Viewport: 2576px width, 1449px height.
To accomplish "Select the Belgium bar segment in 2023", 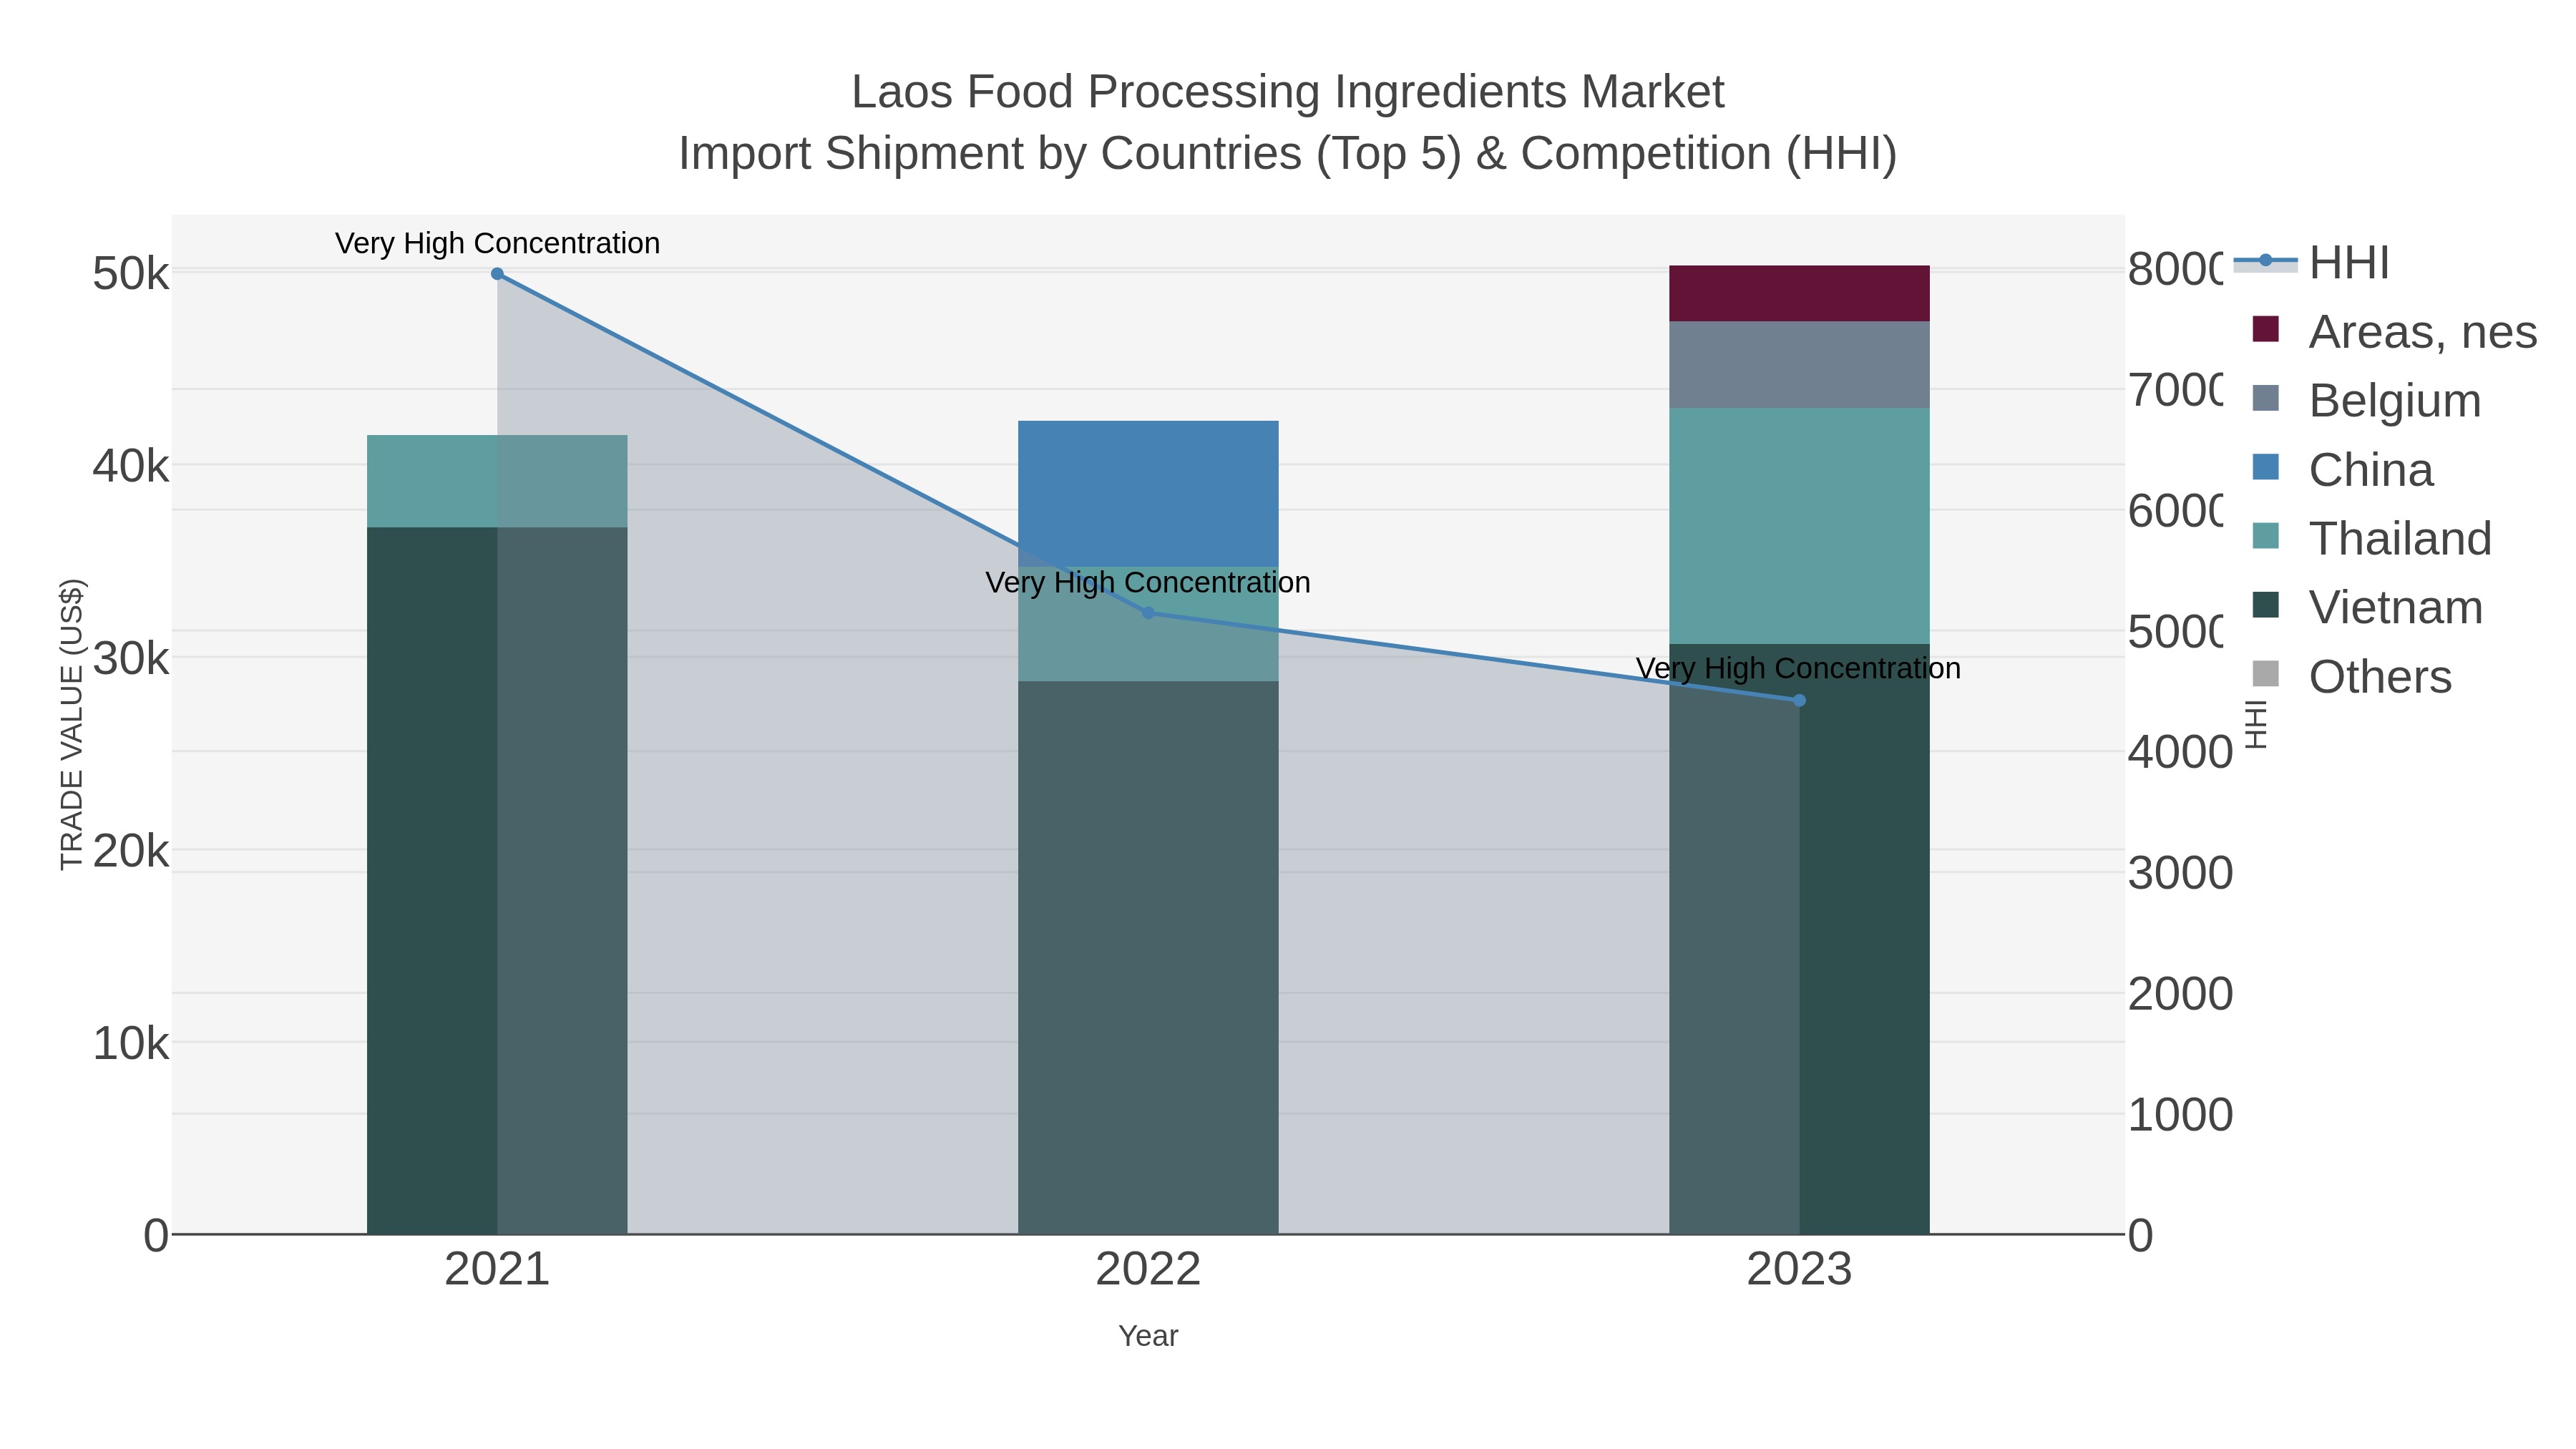I will 1799,365.
